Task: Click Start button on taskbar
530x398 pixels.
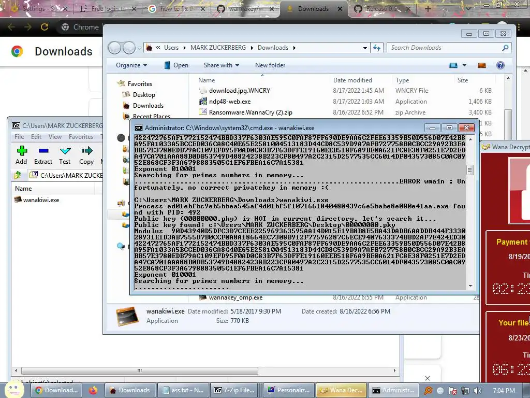Action: 14,390
